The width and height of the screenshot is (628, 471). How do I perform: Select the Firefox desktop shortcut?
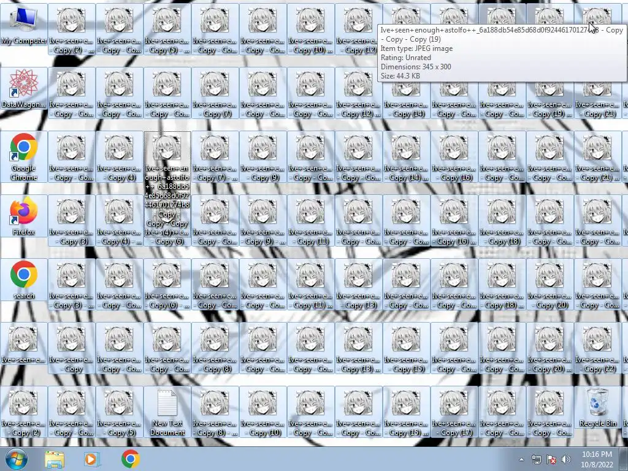point(24,216)
